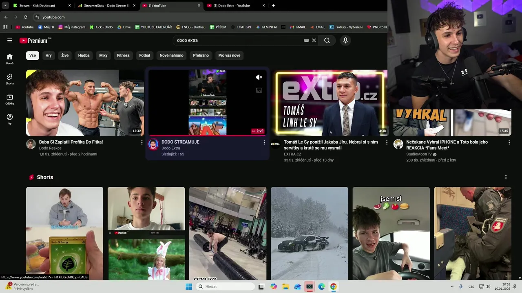Open the Dodo Extra live channel avatar

click(153, 144)
